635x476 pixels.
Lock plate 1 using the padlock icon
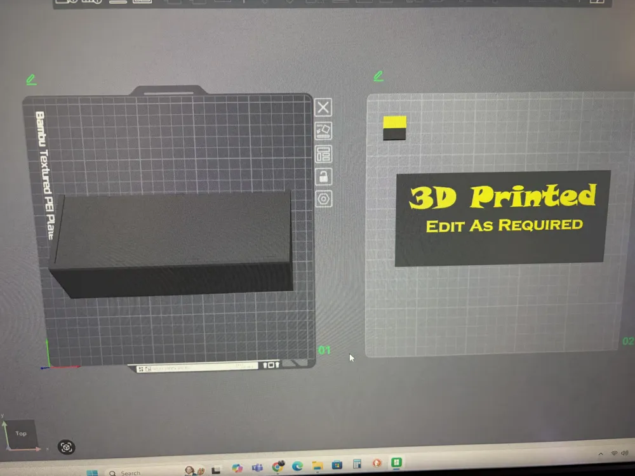pos(323,177)
